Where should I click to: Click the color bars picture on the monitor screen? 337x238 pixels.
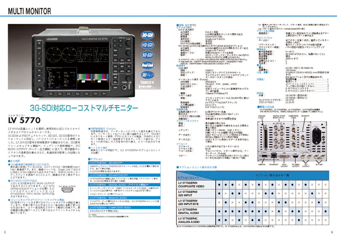point(93,78)
